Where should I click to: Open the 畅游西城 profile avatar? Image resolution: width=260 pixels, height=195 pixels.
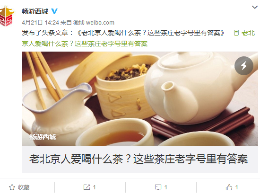(7, 16)
